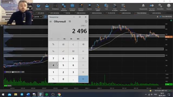The width and height of the screenshot is (173, 97).
Task: Open the Справка help icon
Action: point(169,7)
